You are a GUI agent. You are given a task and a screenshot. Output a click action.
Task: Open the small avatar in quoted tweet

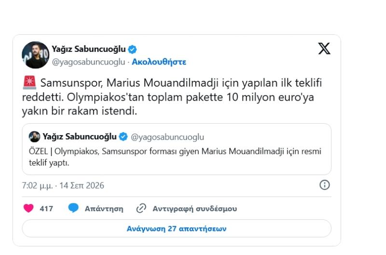34,137
